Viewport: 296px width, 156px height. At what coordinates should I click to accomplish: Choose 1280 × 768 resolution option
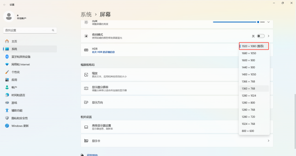pos(254,110)
